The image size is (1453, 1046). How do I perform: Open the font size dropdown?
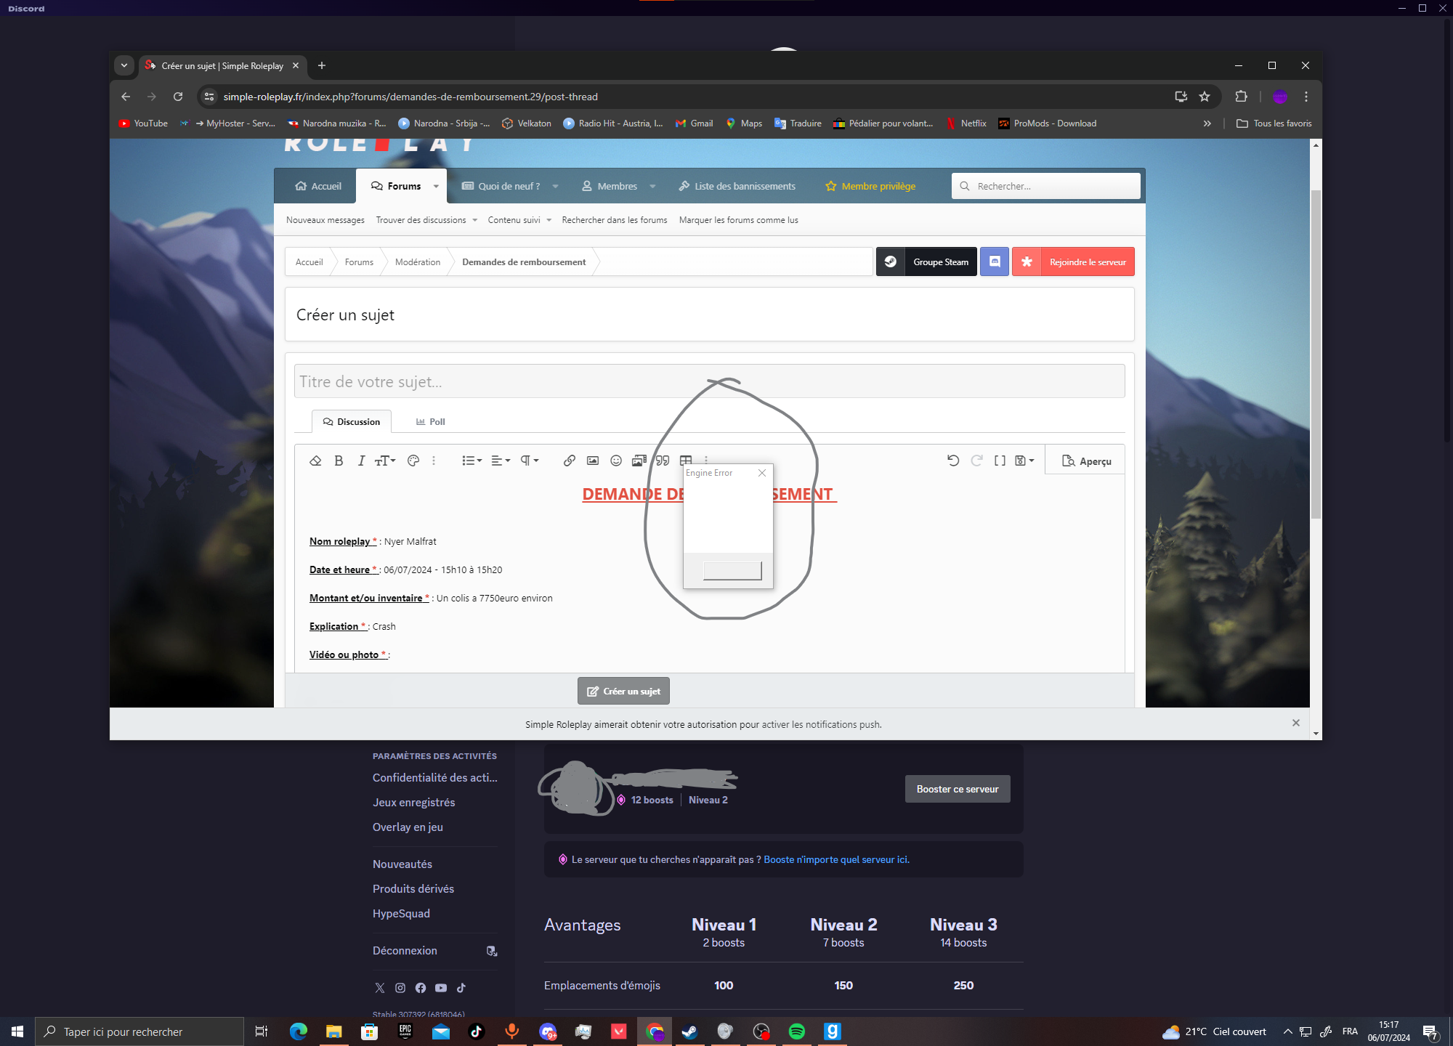[385, 461]
